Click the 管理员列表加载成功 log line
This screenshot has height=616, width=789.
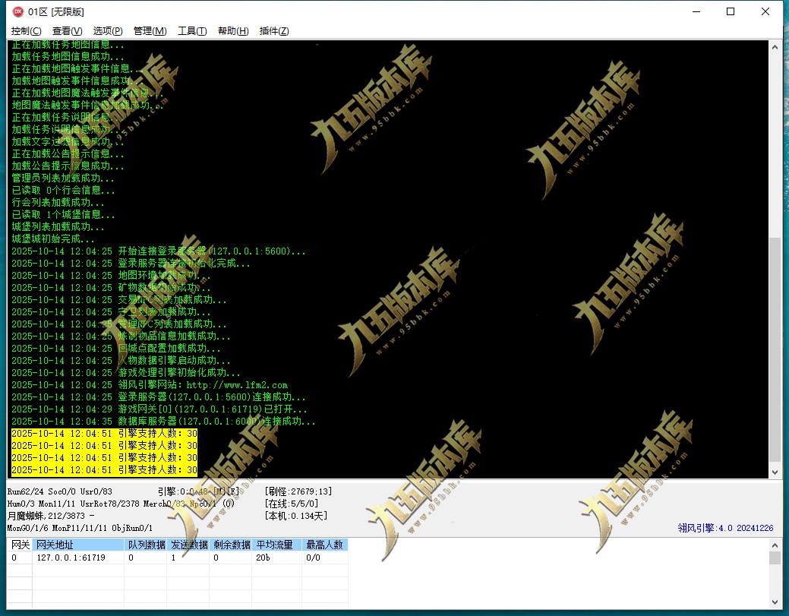click(63, 178)
